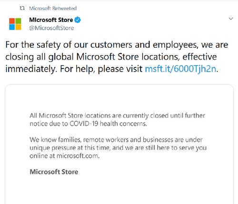Click the red square of the Microsoft logo

[12, 21]
